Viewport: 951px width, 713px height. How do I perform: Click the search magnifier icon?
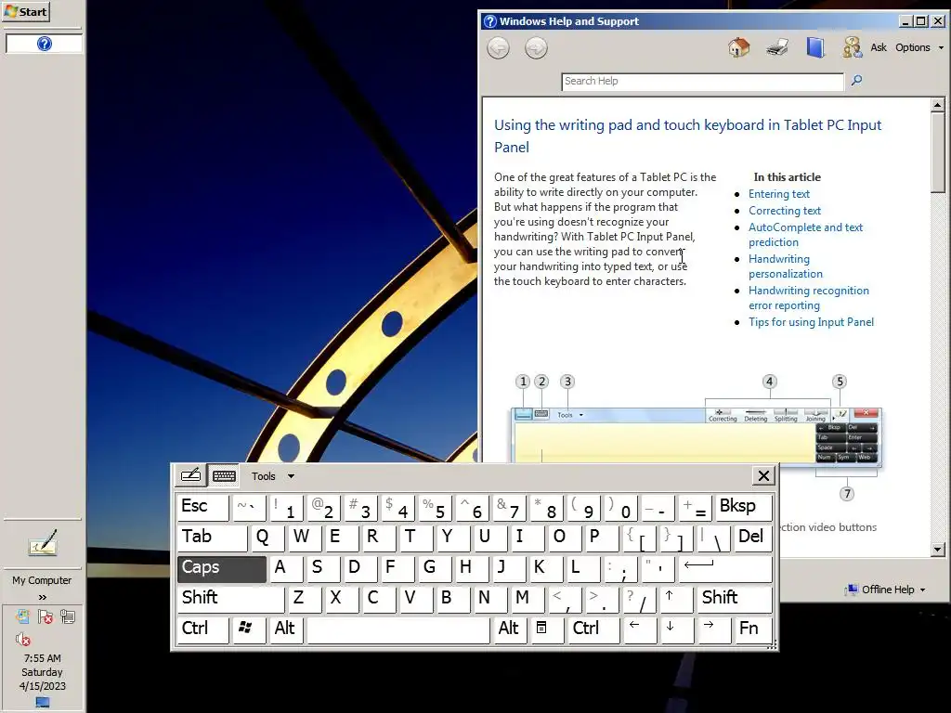point(856,80)
